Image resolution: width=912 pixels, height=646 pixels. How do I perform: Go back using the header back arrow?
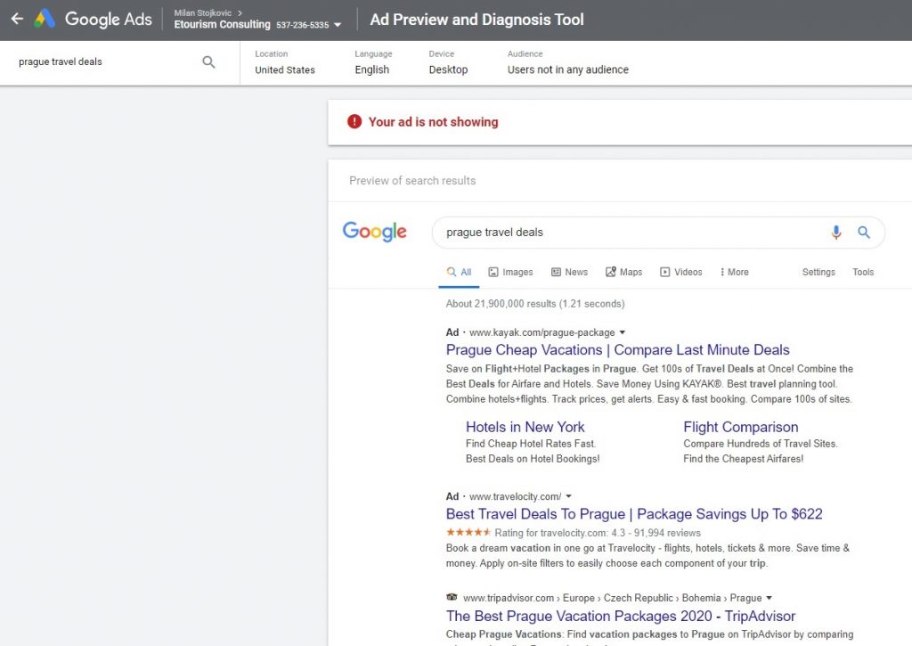17,20
